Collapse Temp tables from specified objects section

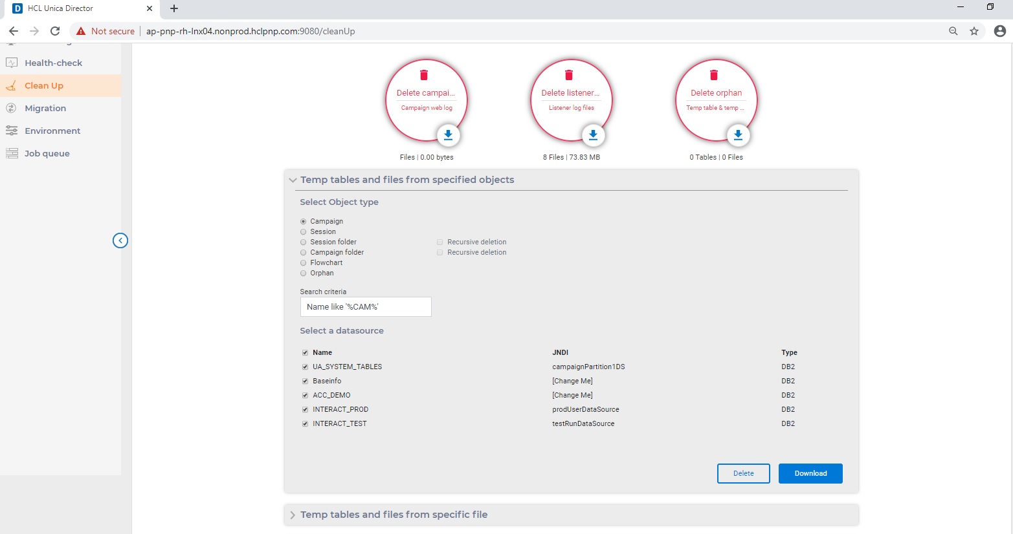(x=293, y=180)
